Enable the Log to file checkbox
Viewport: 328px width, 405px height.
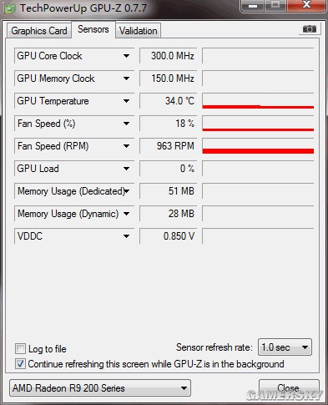click(x=20, y=349)
